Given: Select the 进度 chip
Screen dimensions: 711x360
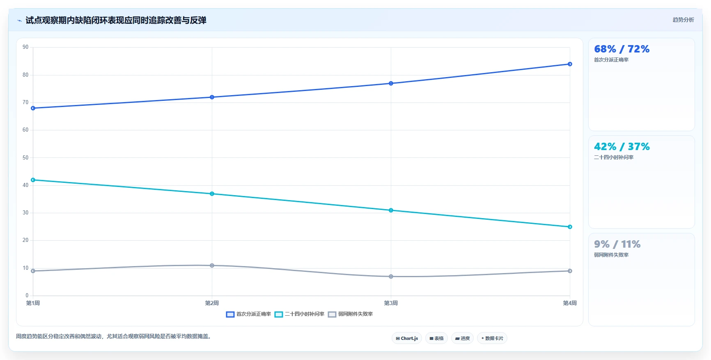Looking at the screenshot, I should (462, 338).
